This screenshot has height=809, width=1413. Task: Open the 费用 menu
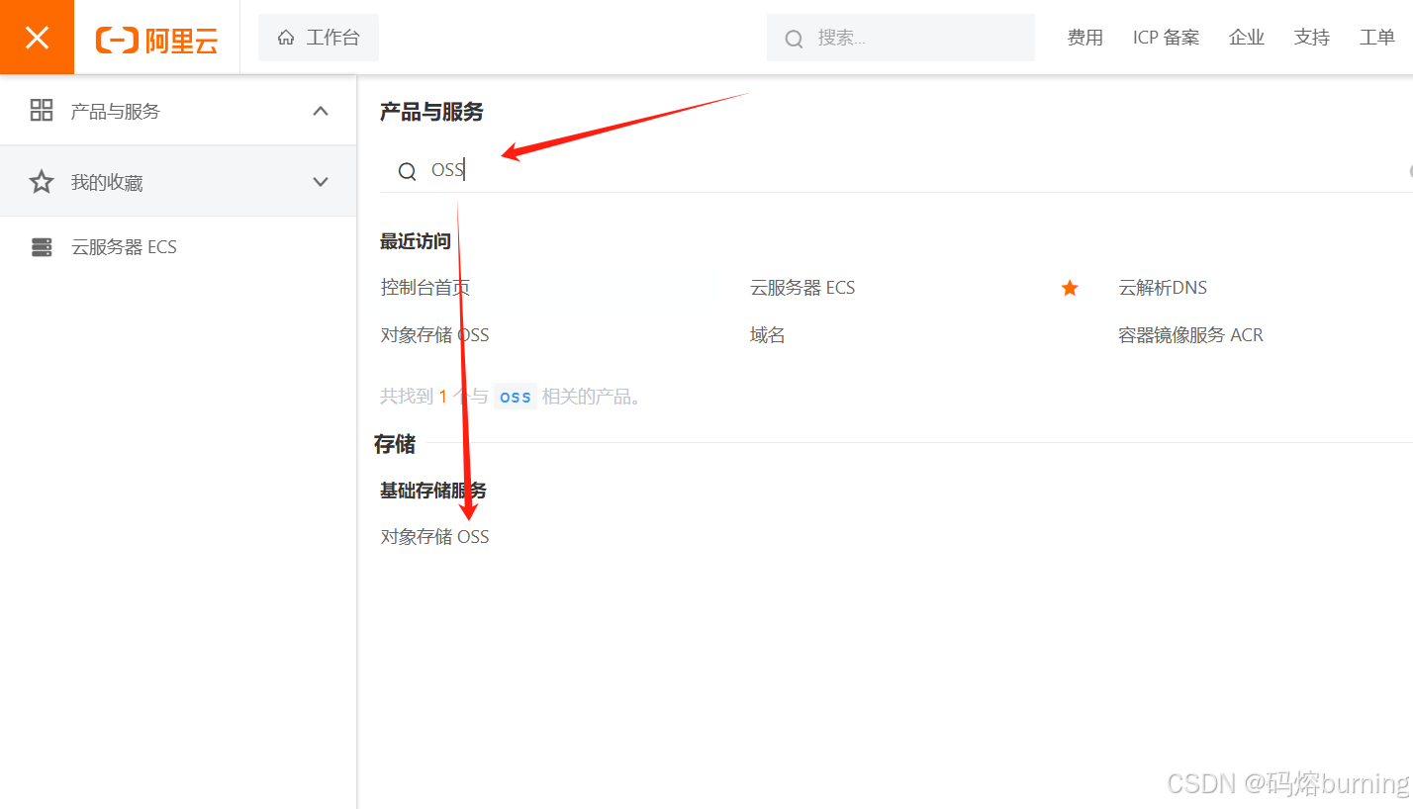[1084, 38]
